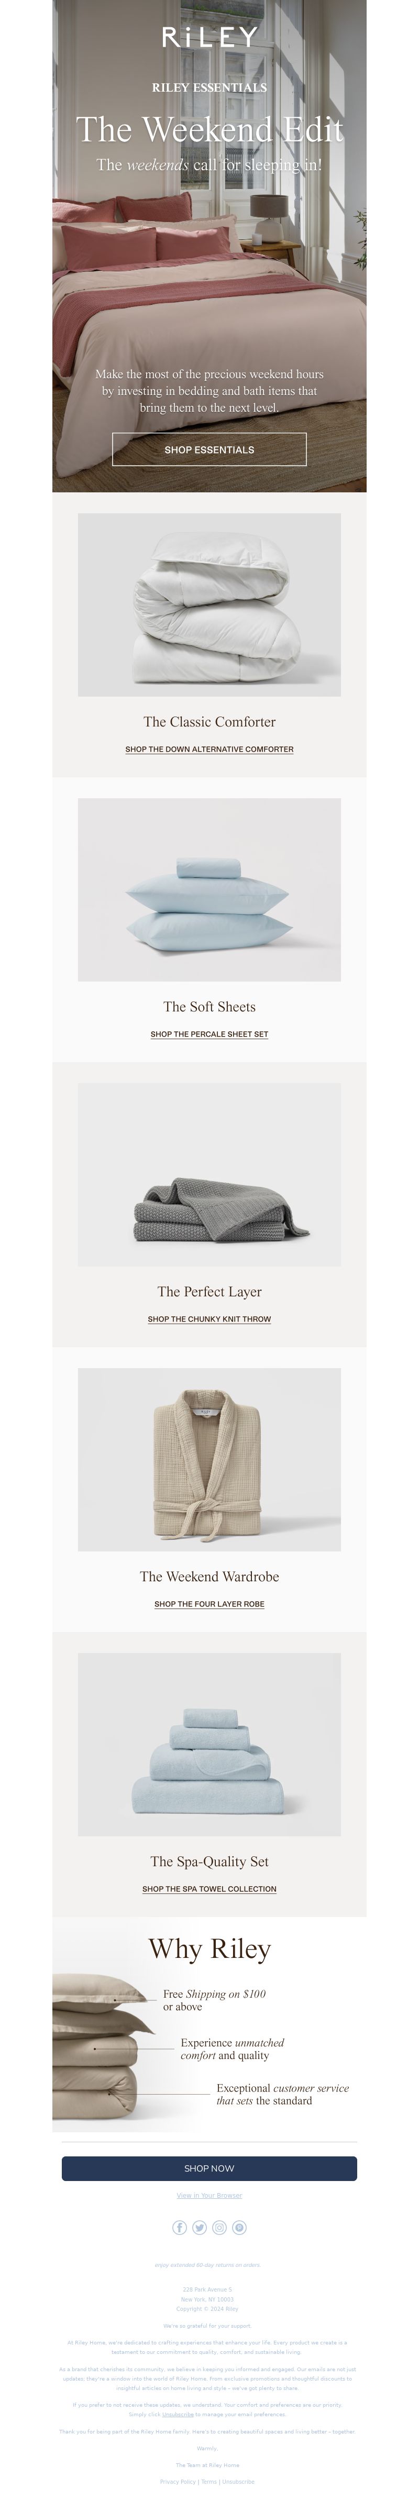Click the blue sheet set product image
The image size is (419, 2511).
click(210, 889)
